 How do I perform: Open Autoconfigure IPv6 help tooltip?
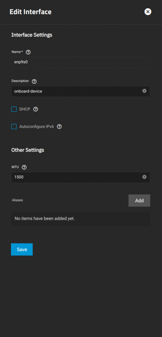(x=59, y=127)
